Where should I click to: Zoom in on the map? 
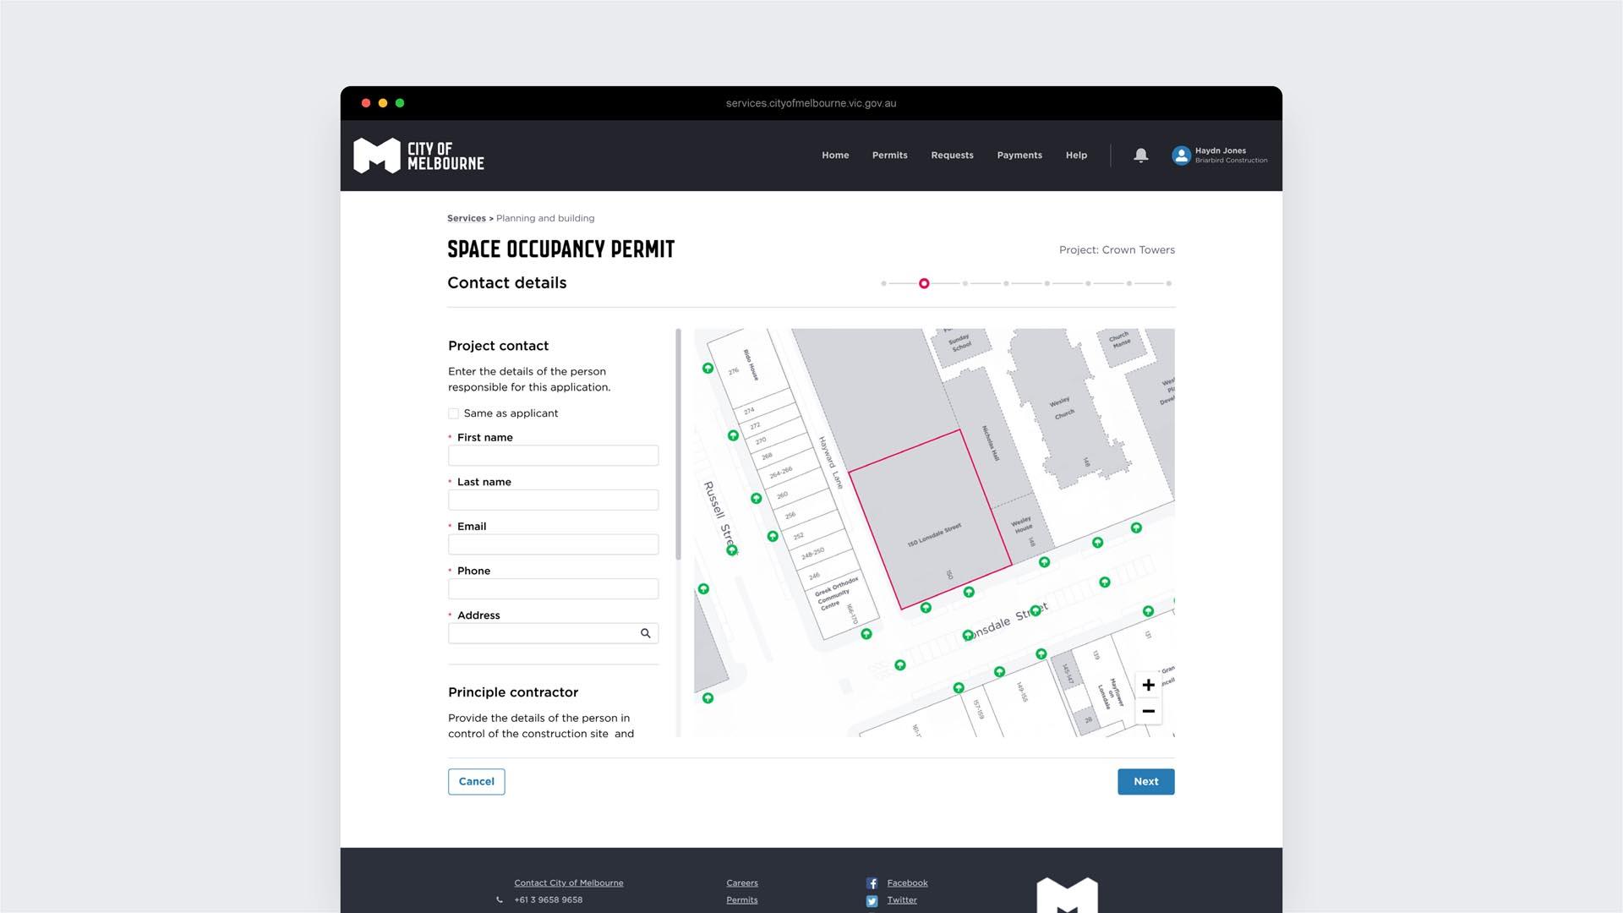[1148, 685]
